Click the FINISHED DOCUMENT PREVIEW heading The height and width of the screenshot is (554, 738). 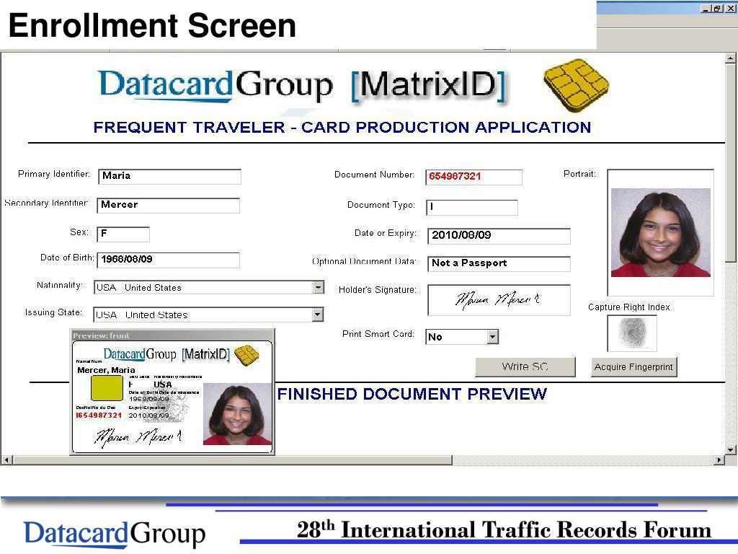coord(412,394)
